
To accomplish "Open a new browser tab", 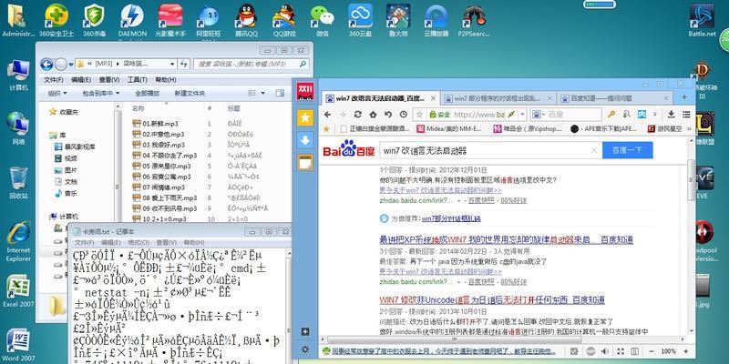I will [x=684, y=97].
